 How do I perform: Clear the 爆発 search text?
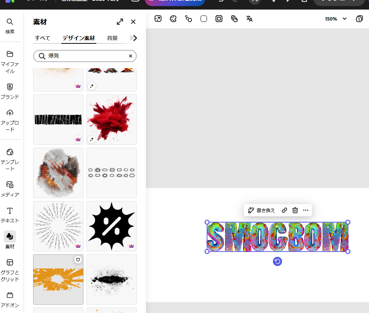[131, 56]
